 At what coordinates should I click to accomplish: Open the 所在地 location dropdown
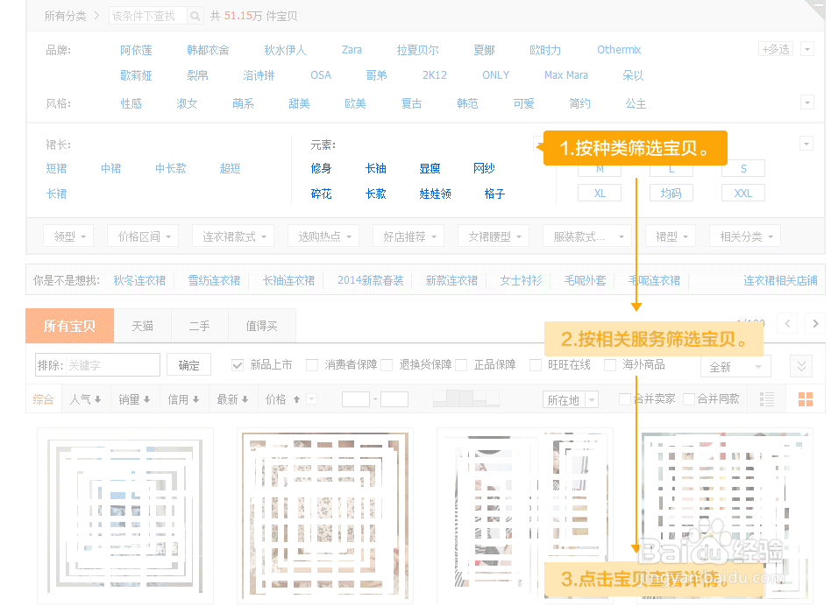pyautogui.click(x=571, y=400)
